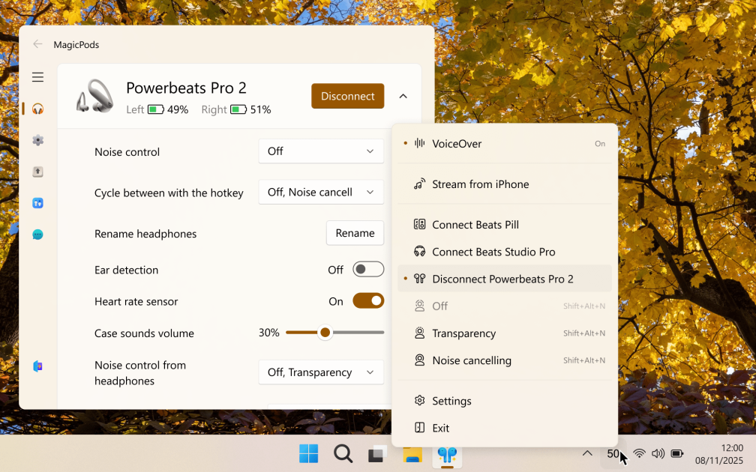The width and height of the screenshot is (756, 472).
Task: Toggle VoiceOver in the tray menu
Action: (504, 144)
